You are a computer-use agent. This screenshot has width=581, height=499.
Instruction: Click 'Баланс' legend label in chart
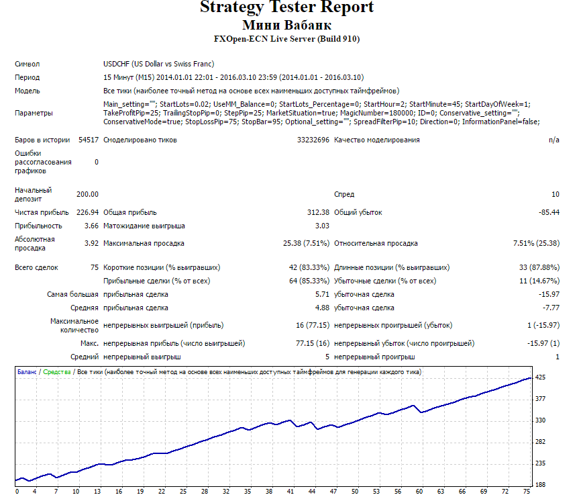[27, 372]
